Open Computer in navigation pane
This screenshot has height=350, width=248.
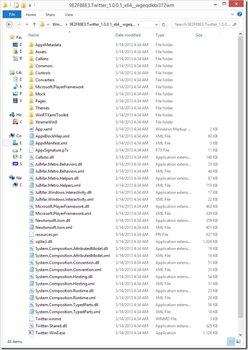tap(12, 136)
